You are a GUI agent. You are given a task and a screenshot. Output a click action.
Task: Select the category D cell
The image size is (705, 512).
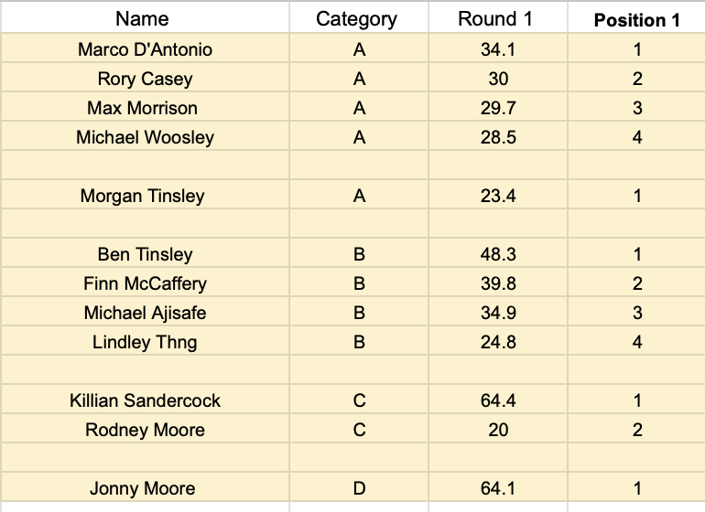[x=359, y=486]
